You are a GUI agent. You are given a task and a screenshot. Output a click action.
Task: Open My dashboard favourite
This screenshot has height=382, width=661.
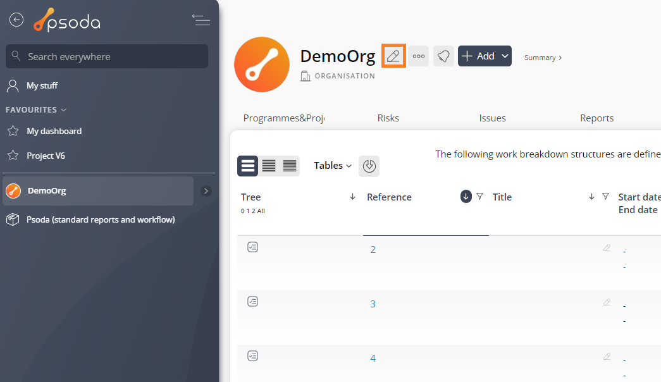[x=54, y=131]
